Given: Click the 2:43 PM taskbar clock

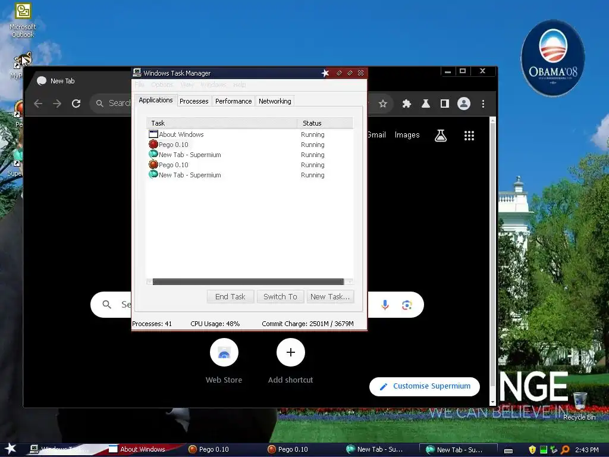Looking at the screenshot, I should click(x=586, y=450).
